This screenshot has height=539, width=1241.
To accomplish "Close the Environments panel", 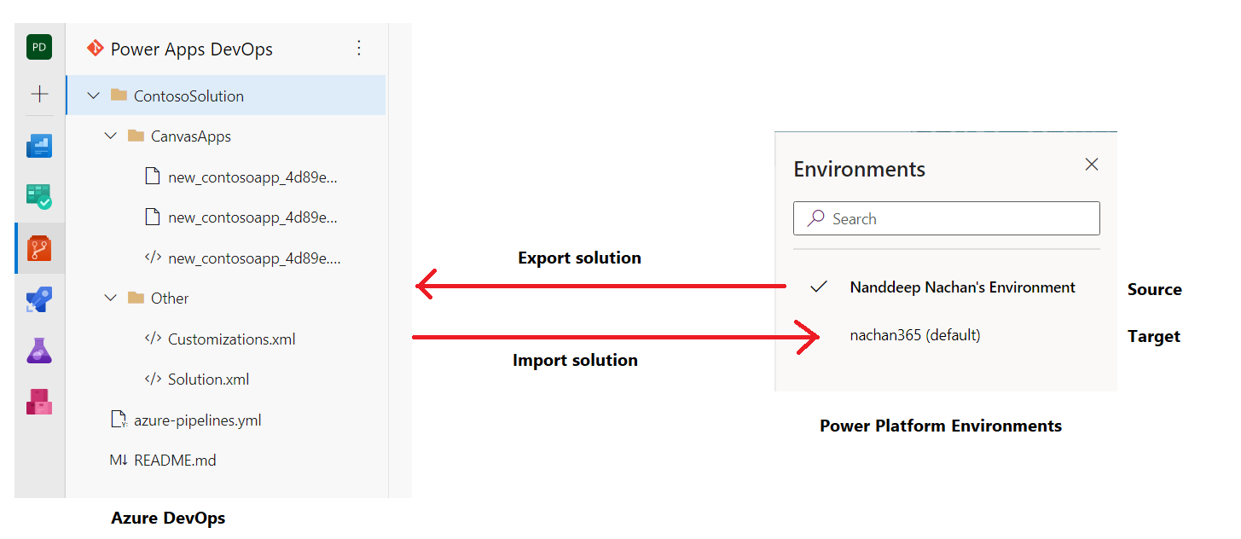I will pyautogui.click(x=1091, y=165).
